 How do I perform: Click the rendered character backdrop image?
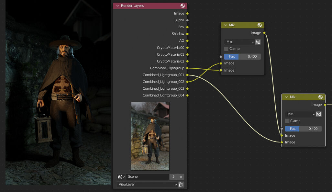58,93
